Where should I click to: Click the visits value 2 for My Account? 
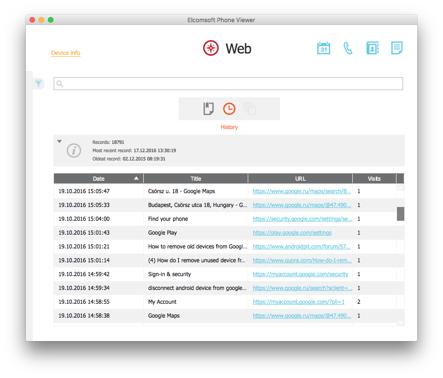pos(359,302)
